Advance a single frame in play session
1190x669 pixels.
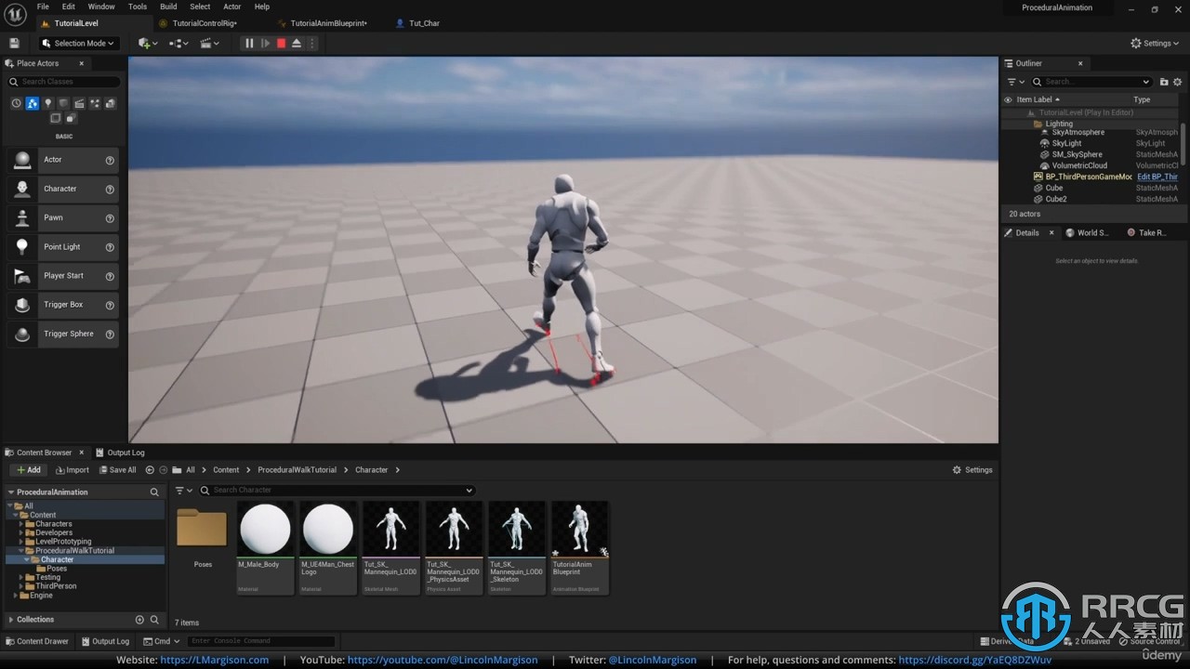point(265,43)
